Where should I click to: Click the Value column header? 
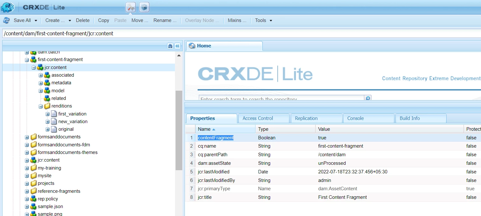[x=390, y=129]
